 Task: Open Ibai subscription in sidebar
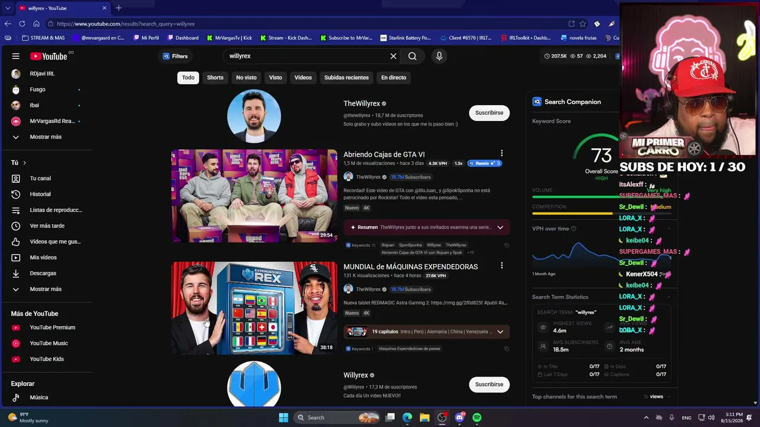click(x=47, y=106)
